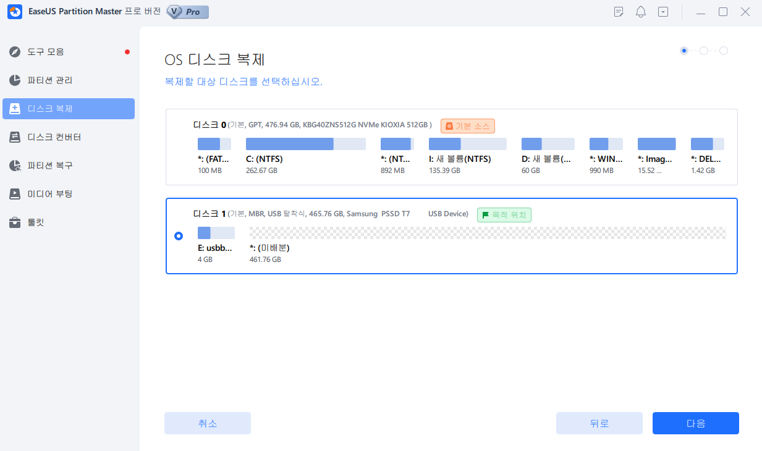
Task: Open the 파티션 복구 menu item
Action: click(x=69, y=166)
